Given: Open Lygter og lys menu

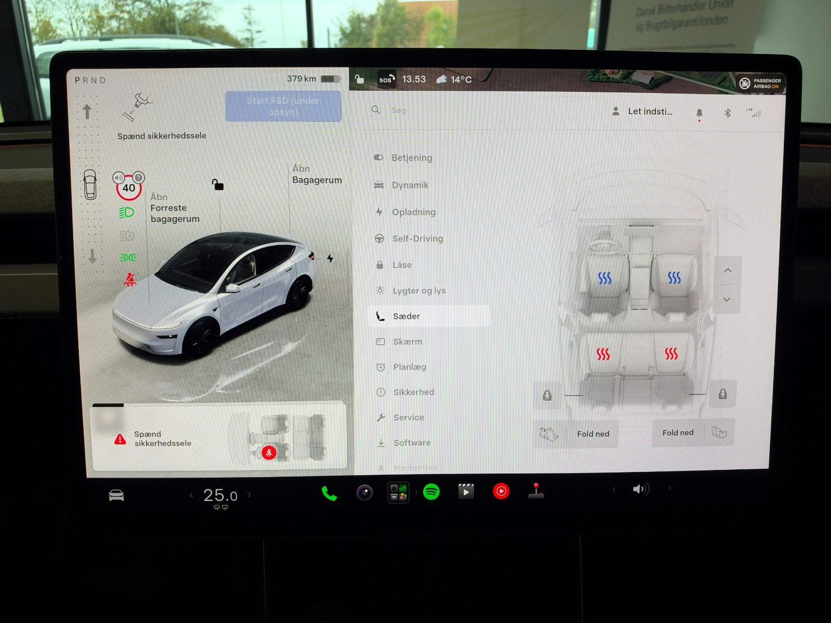Looking at the screenshot, I should tap(410, 291).
